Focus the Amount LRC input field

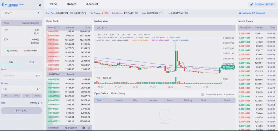pyautogui.click(x=22, y=89)
